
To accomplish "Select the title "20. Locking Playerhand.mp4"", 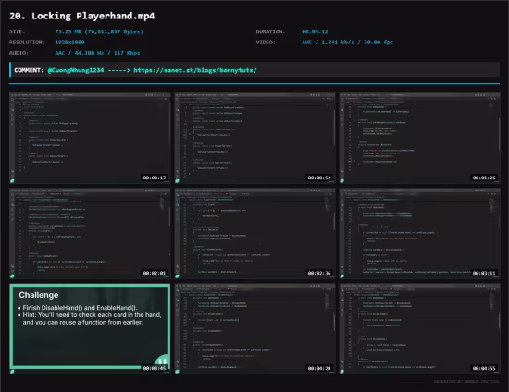I will pos(82,16).
